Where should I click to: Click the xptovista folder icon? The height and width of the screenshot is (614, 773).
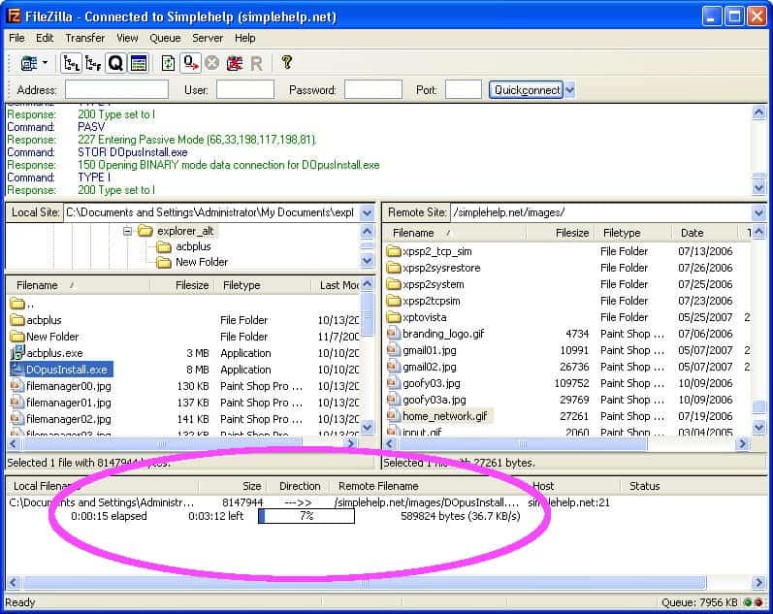tap(394, 317)
